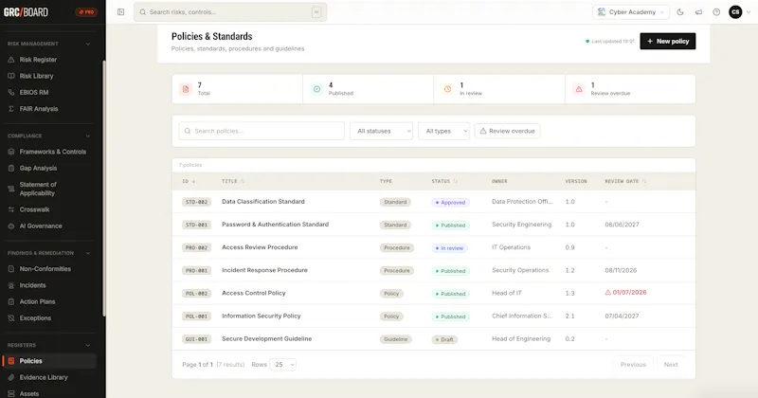Click the In review status badge
This screenshot has width=758, height=398.
tap(449, 248)
